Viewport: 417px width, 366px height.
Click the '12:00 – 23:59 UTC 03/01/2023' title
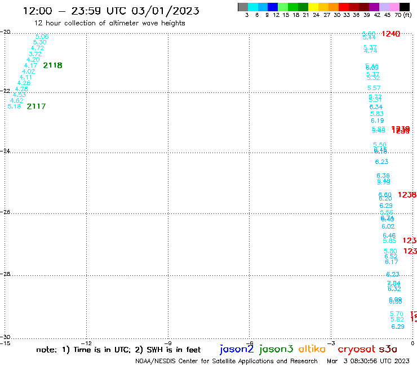point(111,11)
